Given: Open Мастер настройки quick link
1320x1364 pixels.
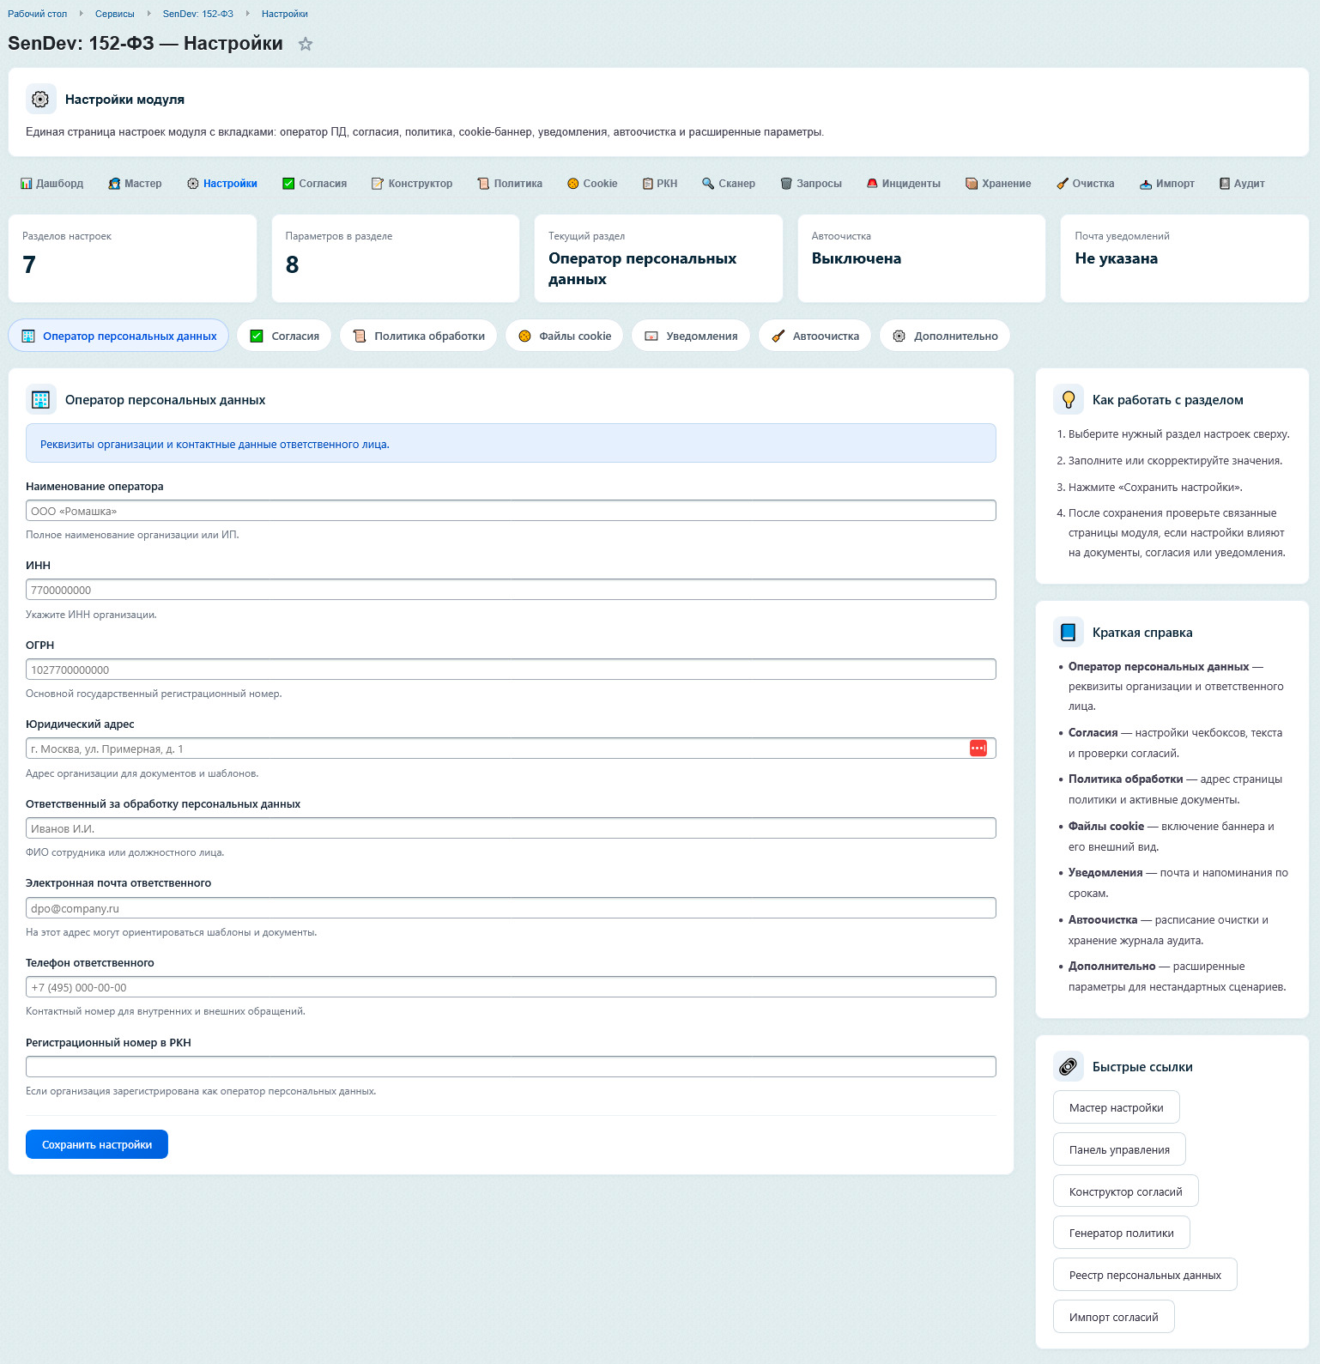Looking at the screenshot, I should click(1116, 1107).
